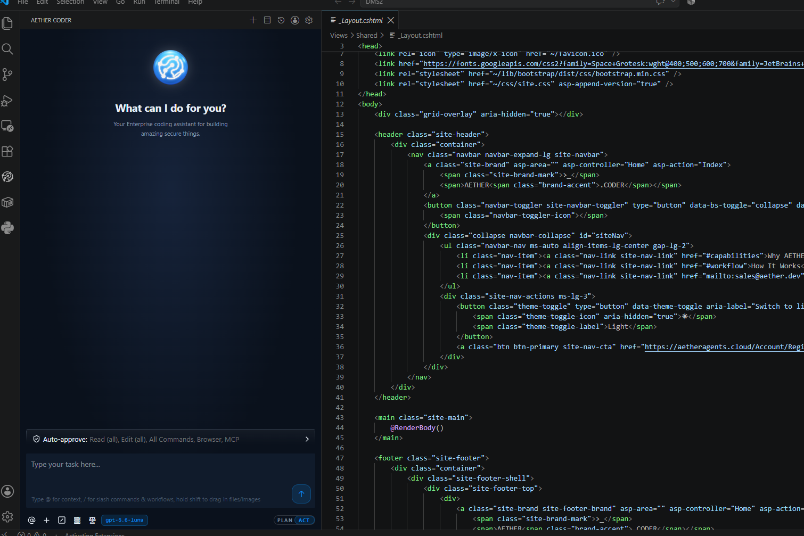This screenshot has width=804, height=536.
Task: Open the Aether Coder account icon
Action: point(295,20)
